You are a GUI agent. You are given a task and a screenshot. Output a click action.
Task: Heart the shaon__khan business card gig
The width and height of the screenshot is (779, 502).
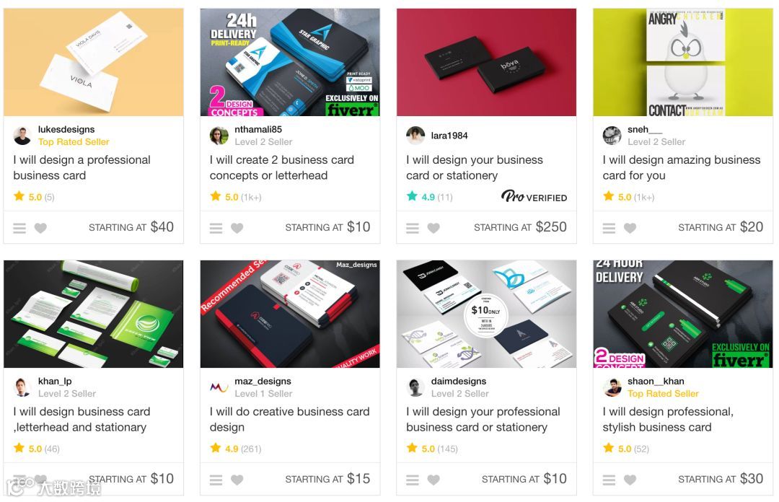click(x=630, y=480)
